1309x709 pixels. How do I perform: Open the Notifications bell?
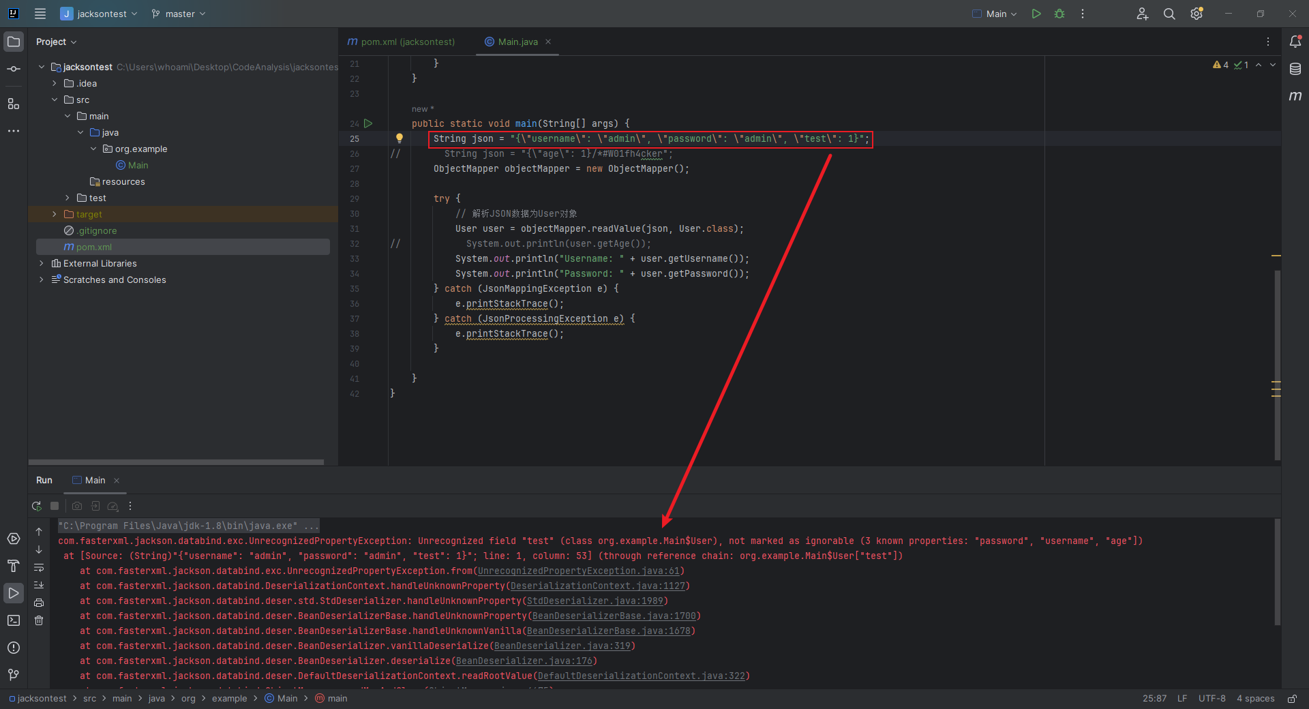tap(1295, 42)
